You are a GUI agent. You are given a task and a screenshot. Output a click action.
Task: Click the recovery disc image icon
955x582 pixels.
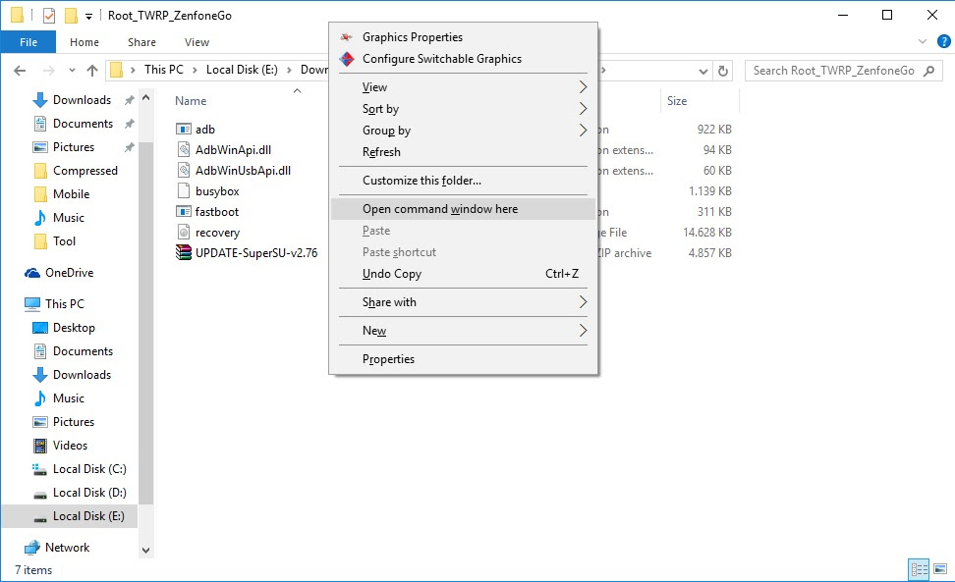tap(184, 232)
